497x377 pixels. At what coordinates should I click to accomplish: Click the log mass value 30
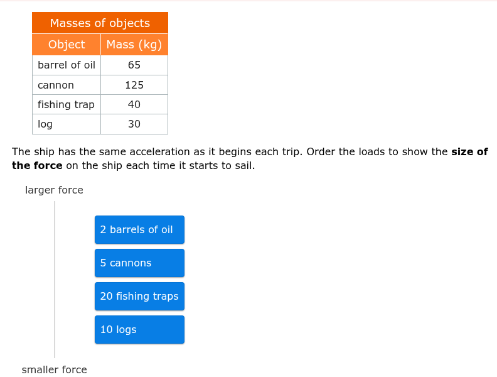click(x=134, y=124)
